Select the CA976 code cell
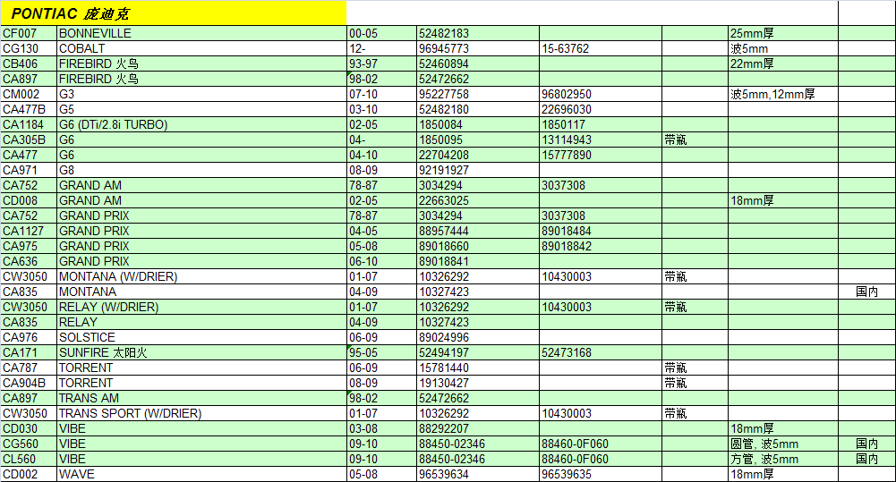This screenshot has height=482, width=896. click(29, 337)
